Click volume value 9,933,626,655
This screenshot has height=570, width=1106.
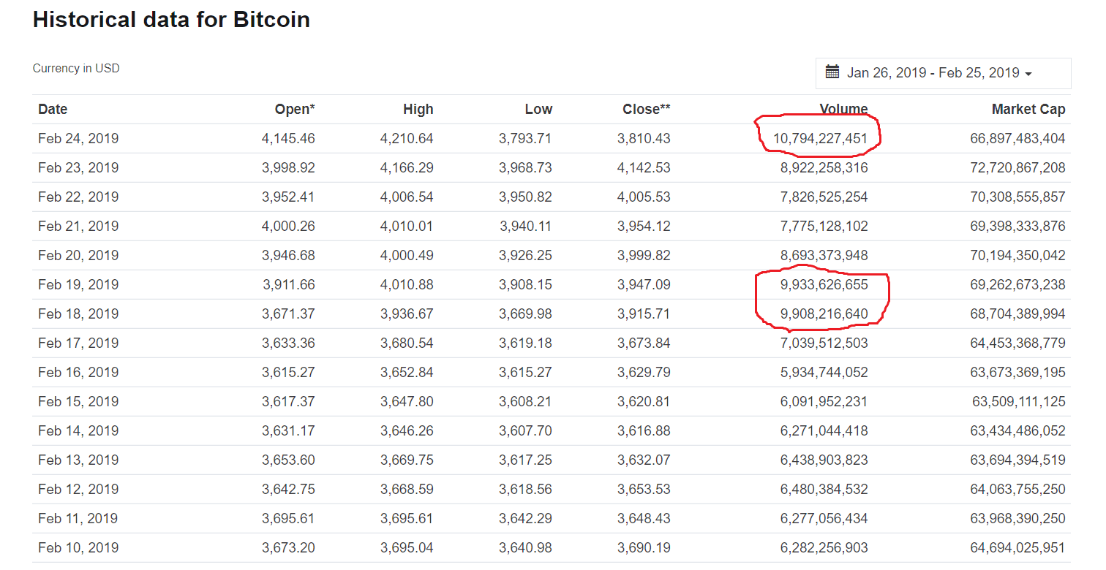824,284
